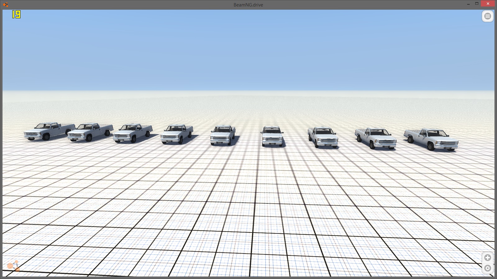The height and width of the screenshot is (279, 497).
Task: Click the BeamNG app icon in title bar
Action: 5,5
